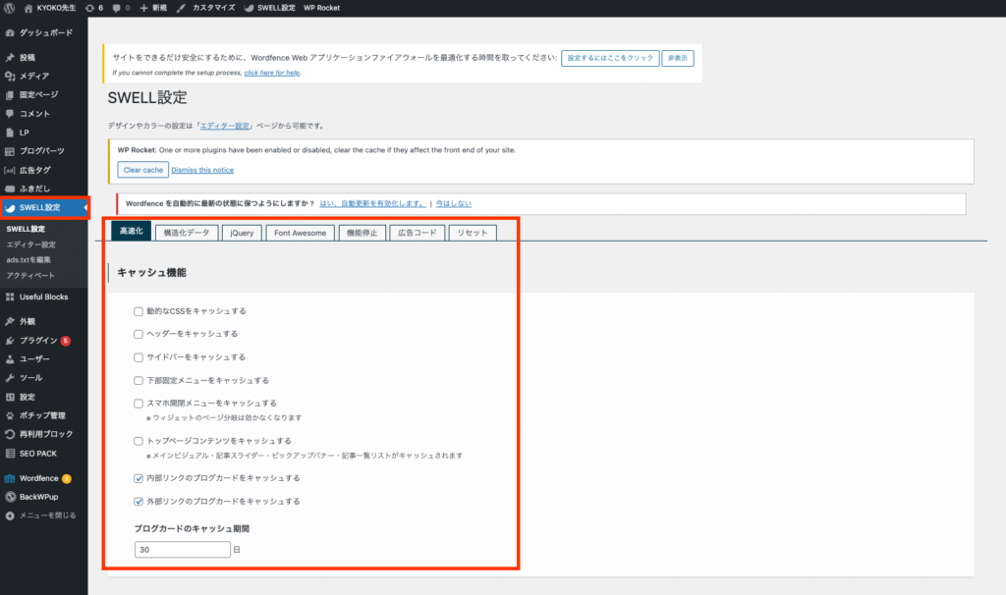This screenshot has width=1006, height=595.
Task: Open the KYOKO先生 site home link
Action: pyautogui.click(x=50, y=8)
